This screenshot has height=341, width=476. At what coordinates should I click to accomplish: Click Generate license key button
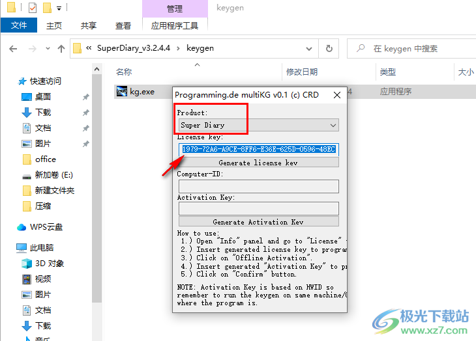[x=259, y=163]
